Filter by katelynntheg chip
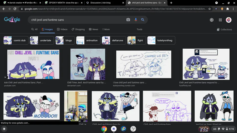 tap(161, 40)
